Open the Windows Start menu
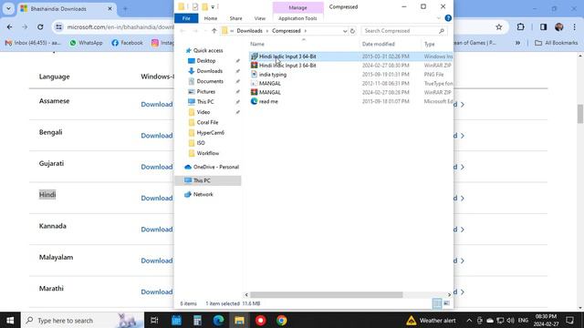 click(10, 320)
